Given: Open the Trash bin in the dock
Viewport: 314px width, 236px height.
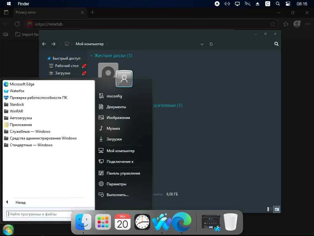Looking at the screenshot, I should coord(231,222).
